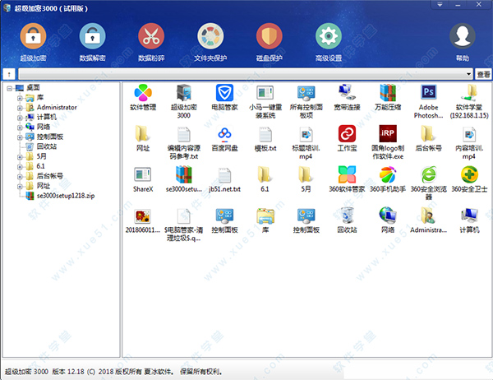Select 回收站 in the tree

pyautogui.click(x=47, y=146)
